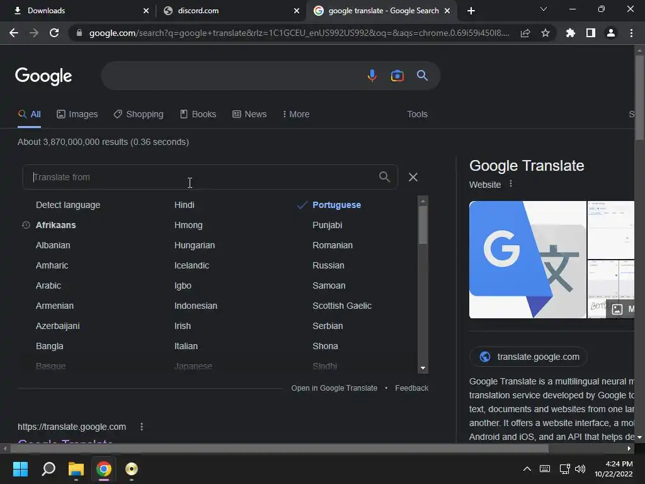
Task: Select the checked Portuguese language
Action: pyautogui.click(x=336, y=205)
